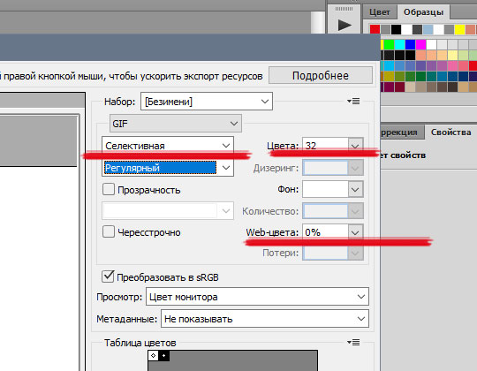The height and width of the screenshot is (371, 477).
Task: Open the Таблица цветов panel menu icon
Action: coord(353,343)
